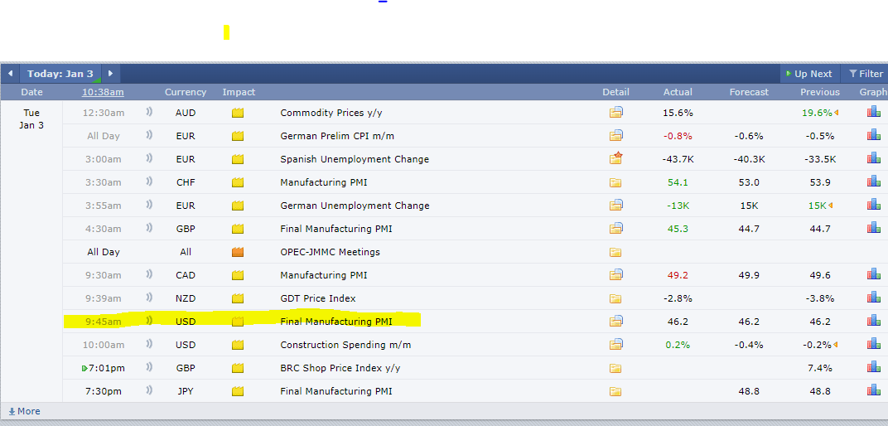Open graph for JPY Final Manufacturing PMI
Image resolution: width=888 pixels, height=426 pixels.
[873, 390]
